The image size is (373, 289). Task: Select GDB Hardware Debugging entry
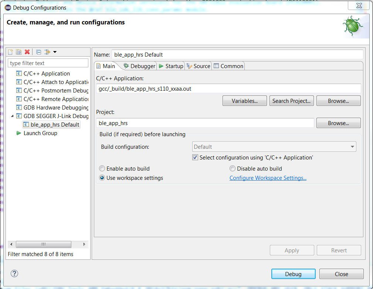click(x=56, y=108)
